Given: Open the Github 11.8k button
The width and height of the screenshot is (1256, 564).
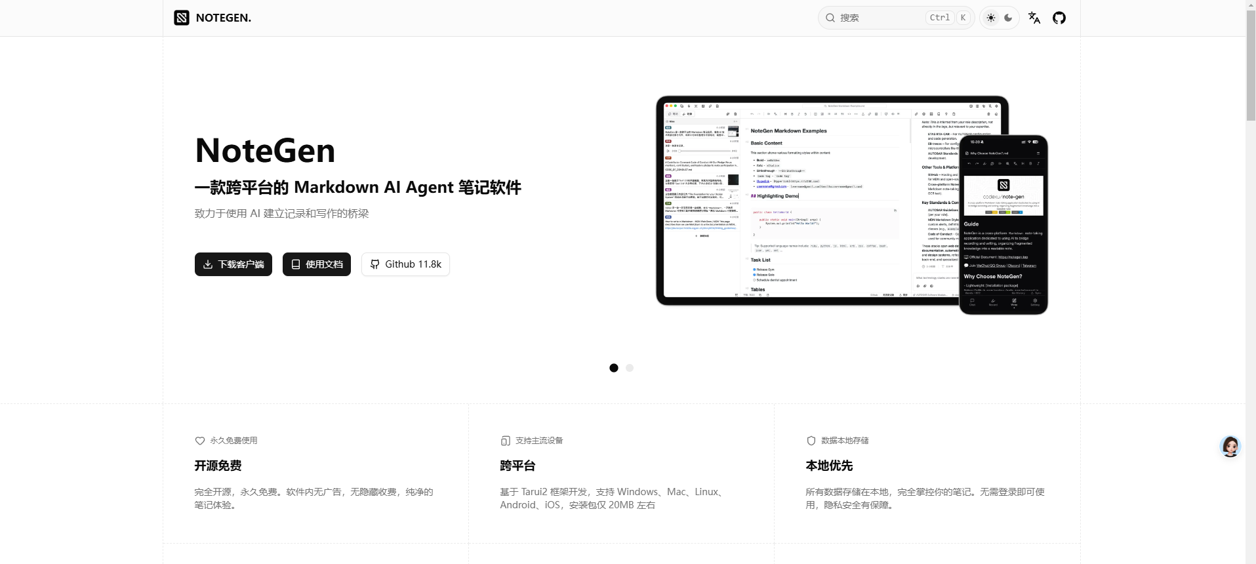Looking at the screenshot, I should click(405, 264).
